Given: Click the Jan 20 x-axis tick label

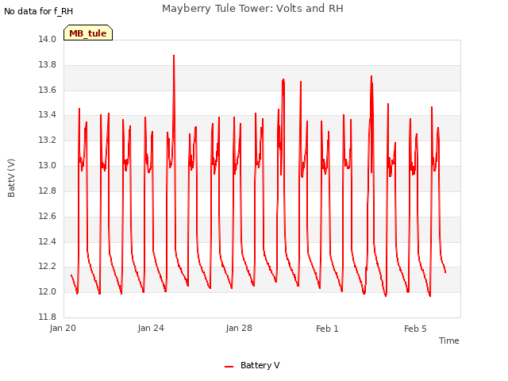Looking at the screenshot, I should pyautogui.click(x=63, y=328).
